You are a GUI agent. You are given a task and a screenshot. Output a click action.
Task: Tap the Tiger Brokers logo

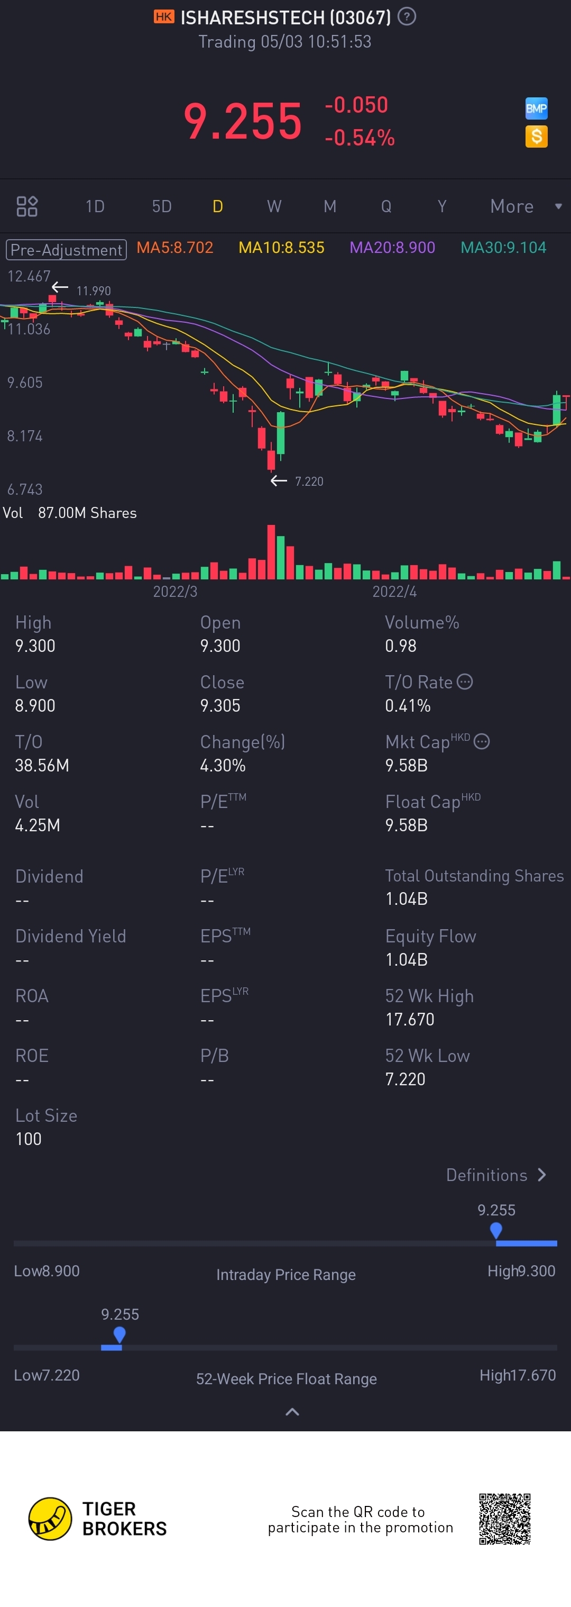click(x=50, y=1519)
